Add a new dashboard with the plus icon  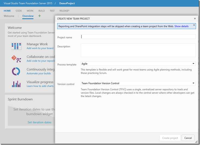click(40, 16)
